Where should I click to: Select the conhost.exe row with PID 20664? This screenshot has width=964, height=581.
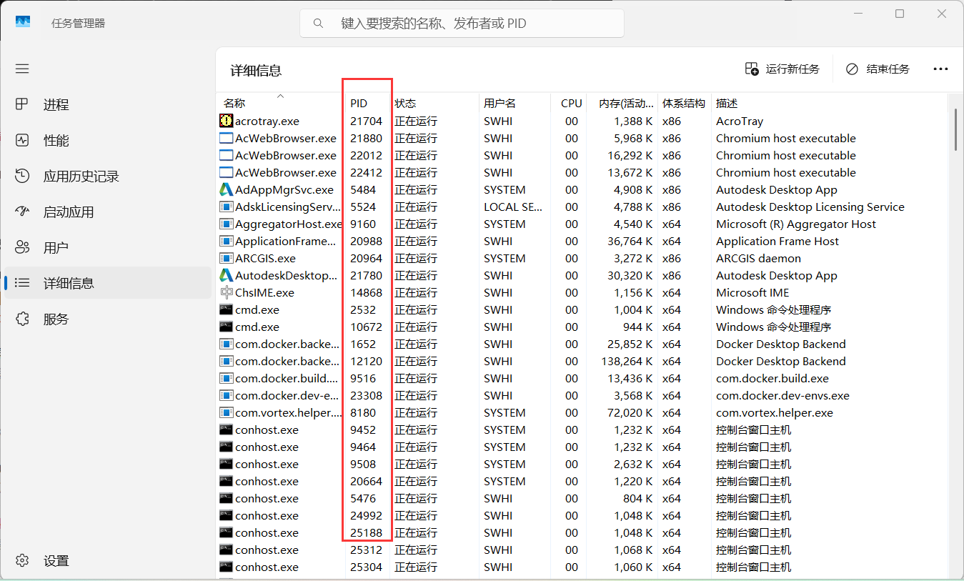(x=582, y=481)
